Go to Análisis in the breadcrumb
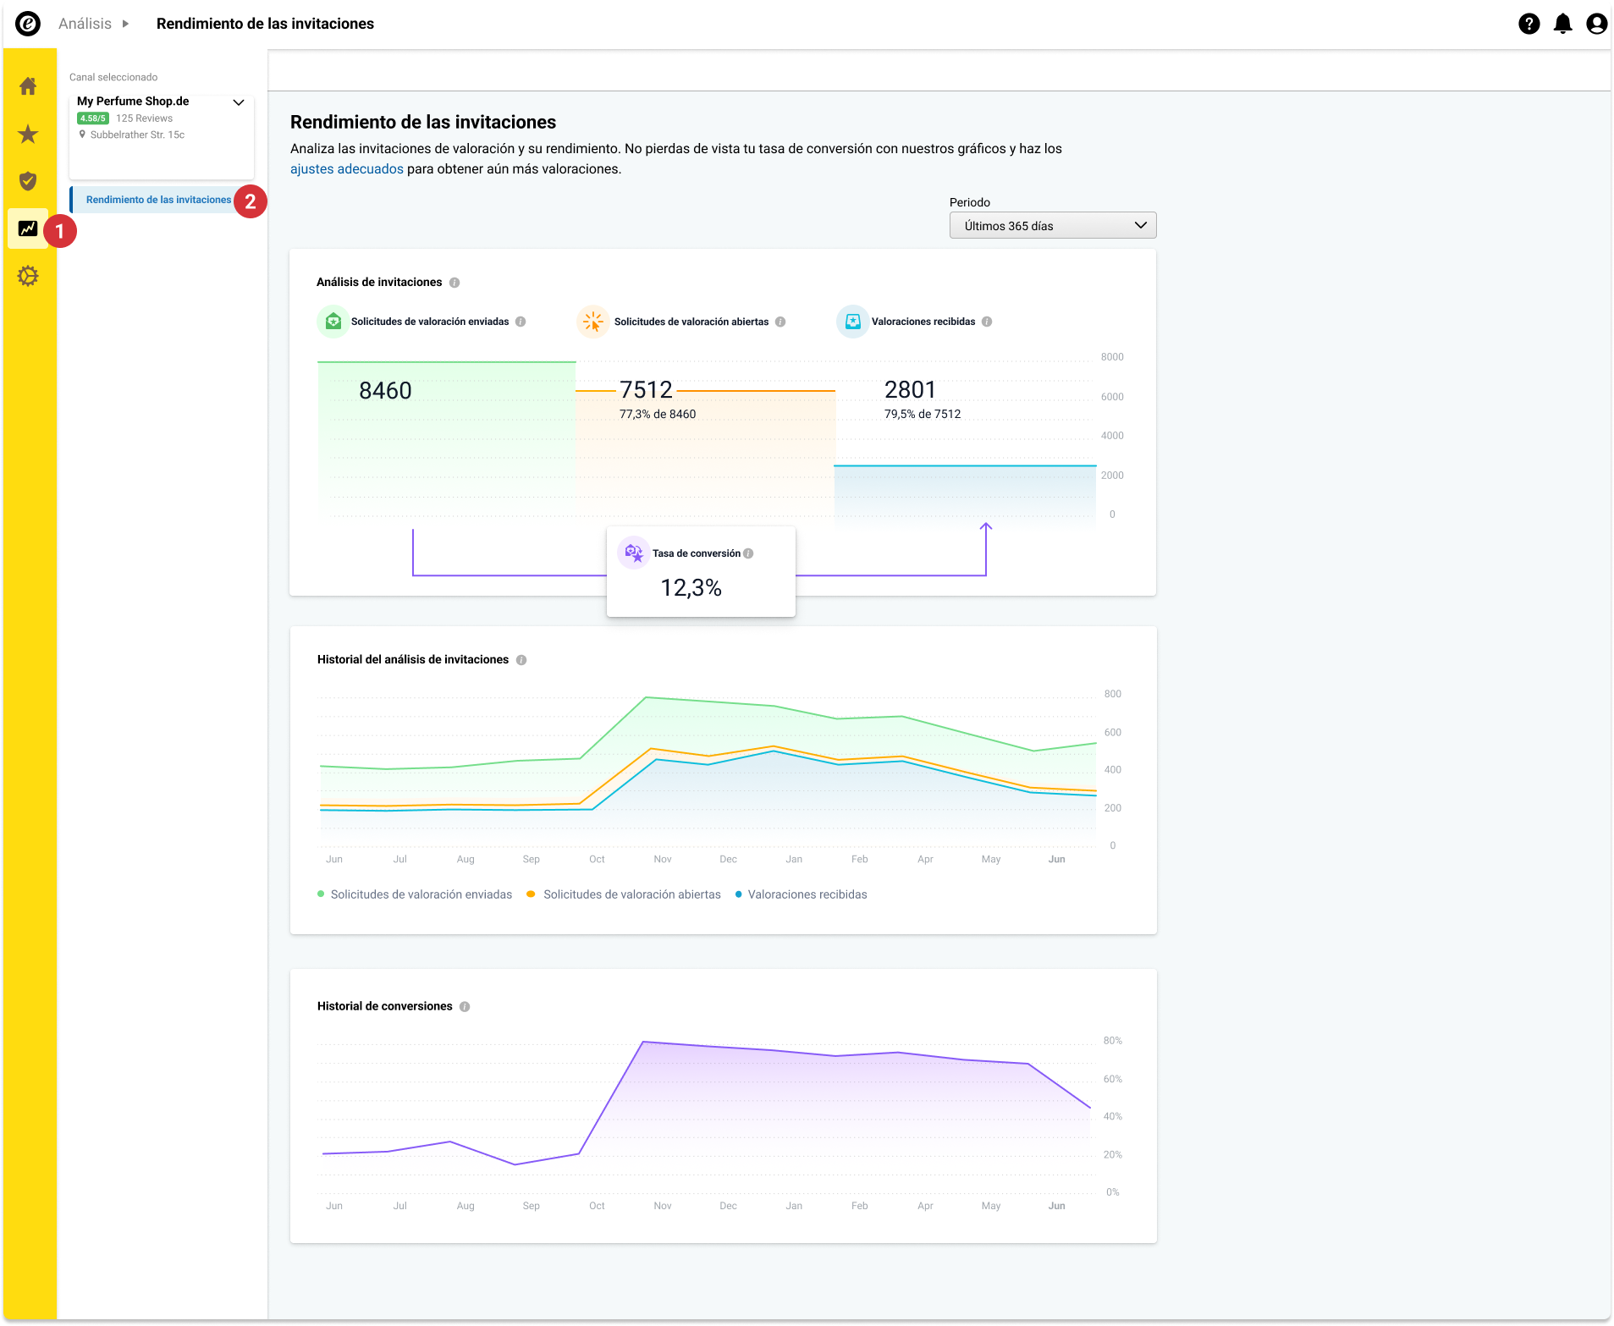Screen dimensions: 1614x1326 85,24
